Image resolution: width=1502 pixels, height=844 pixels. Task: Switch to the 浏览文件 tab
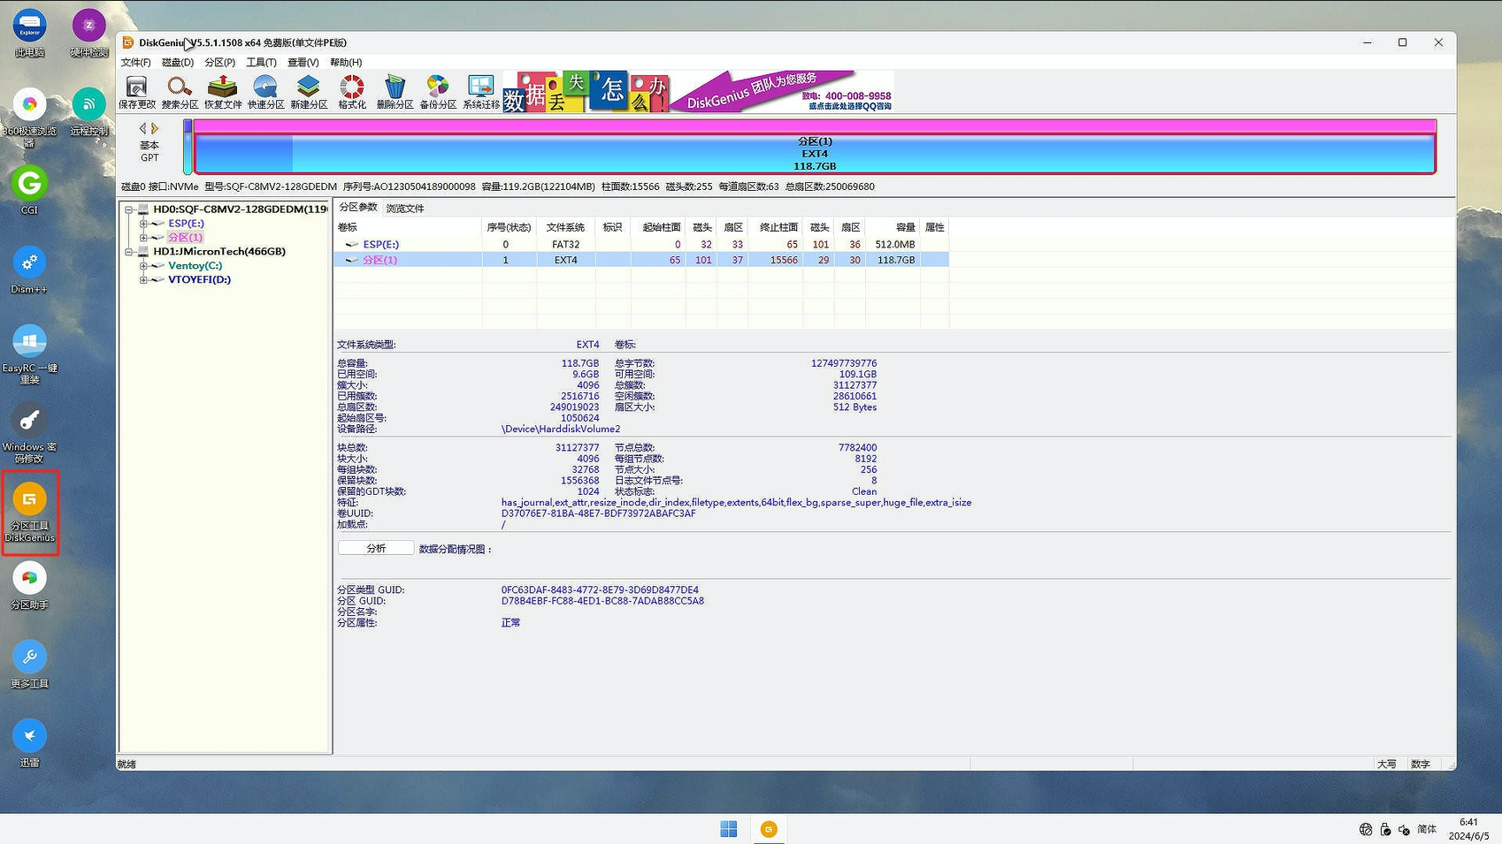pos(405,209)
